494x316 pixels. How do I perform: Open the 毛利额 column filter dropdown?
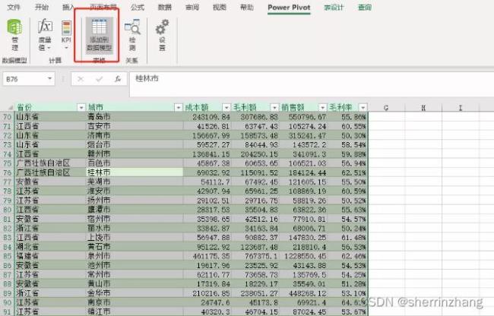pyautogui.click(x=274, y=108)
